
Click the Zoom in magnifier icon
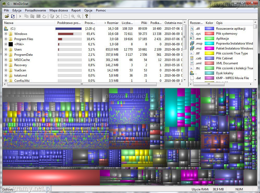(73, 16)
